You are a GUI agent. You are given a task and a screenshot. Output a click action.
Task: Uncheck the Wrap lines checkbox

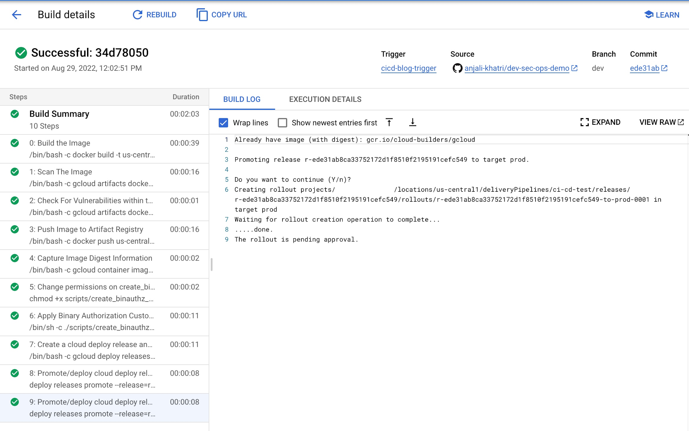click(223, 123)
